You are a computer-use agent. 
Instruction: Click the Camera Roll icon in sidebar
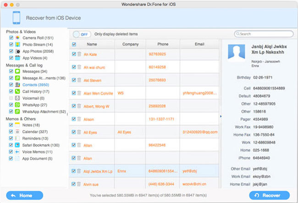[17, 38]
